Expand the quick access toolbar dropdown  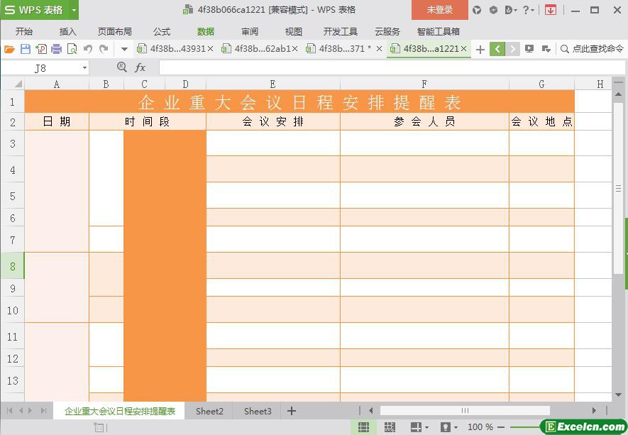pos(124,49)
